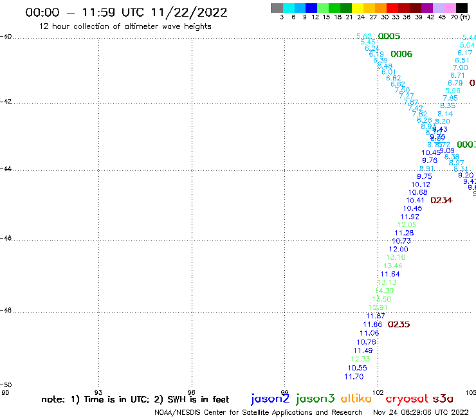Click the 96 longitude axis label

[191, 393]
